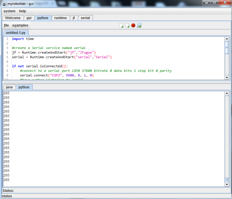Viewport: 232px width, 199px height.
Task: Maximize the myrobotlab window
Action: [x=214, y=3]
